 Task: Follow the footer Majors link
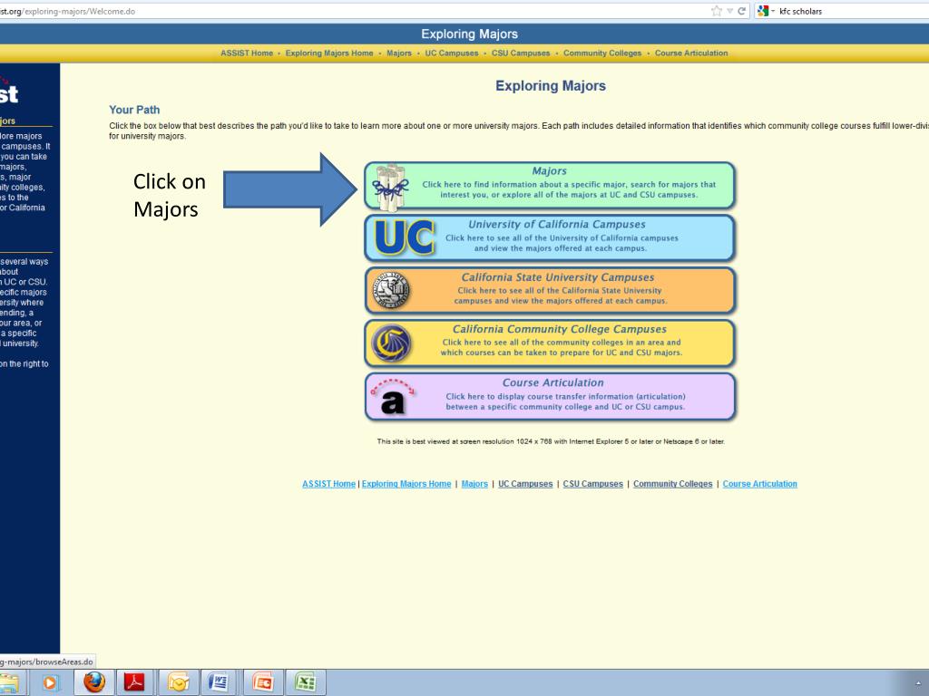tap(474, 484)
